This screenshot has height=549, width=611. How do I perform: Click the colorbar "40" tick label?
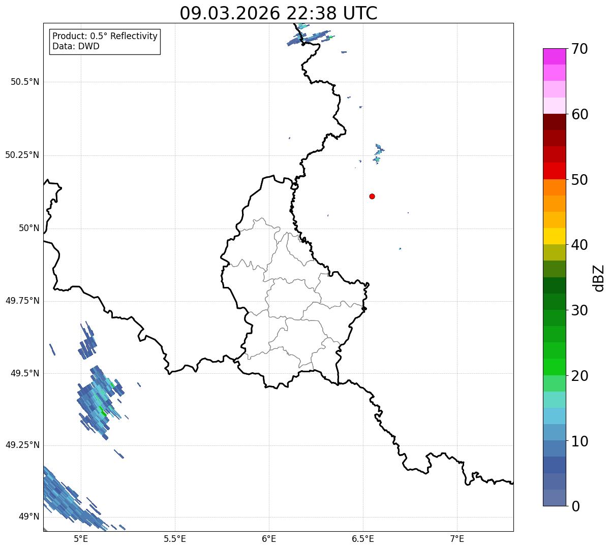[579, 245]
